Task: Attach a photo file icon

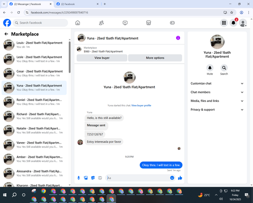Action: click(x=86, y=178)
